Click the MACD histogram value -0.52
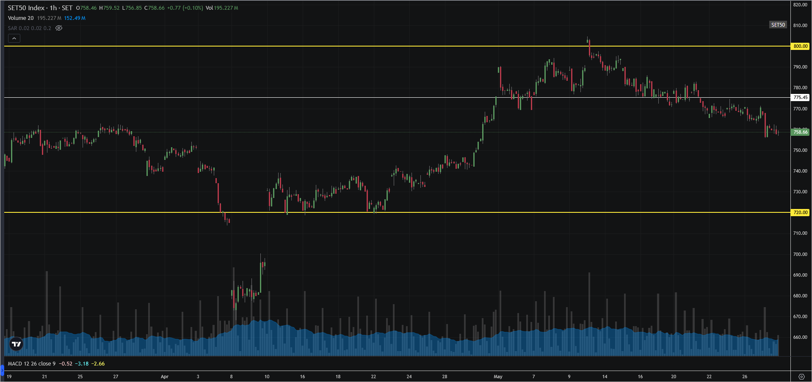 (66, 364)
